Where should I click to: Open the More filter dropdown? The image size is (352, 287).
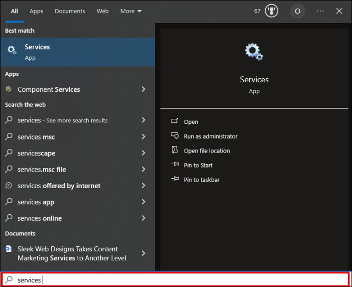click(131, 11)
